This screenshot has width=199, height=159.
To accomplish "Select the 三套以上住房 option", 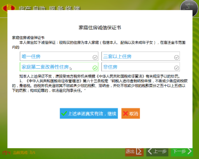I will tap(141, 56).
